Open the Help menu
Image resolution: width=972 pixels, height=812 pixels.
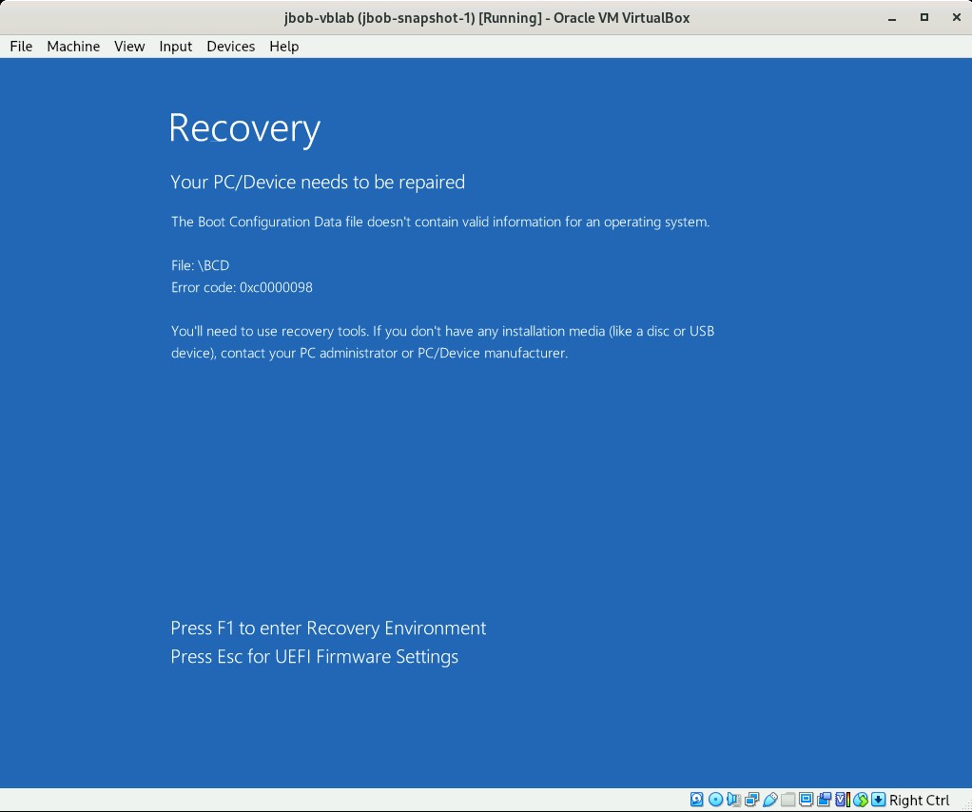pos(284,46)
